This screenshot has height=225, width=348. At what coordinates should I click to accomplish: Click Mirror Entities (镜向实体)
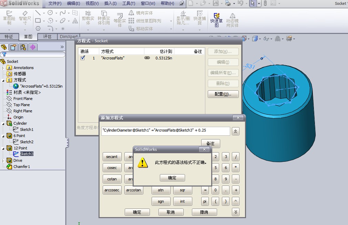coord(141,13)
